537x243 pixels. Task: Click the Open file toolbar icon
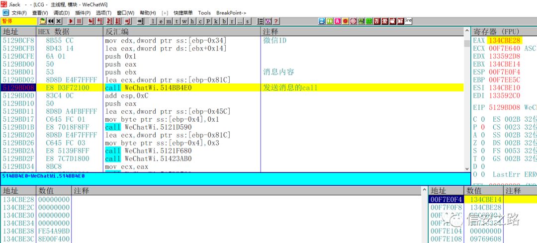tap(43, 21)
